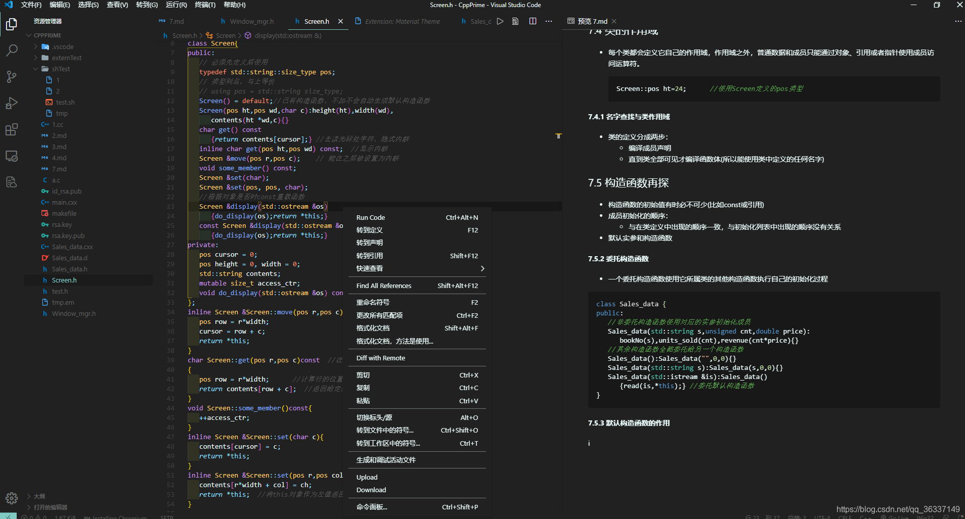Choose 复制 in context menu
This screenshot has width=965, height=519.
coord(417,388)
